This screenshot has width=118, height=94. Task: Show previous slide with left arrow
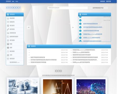click(x=29, y=27)
